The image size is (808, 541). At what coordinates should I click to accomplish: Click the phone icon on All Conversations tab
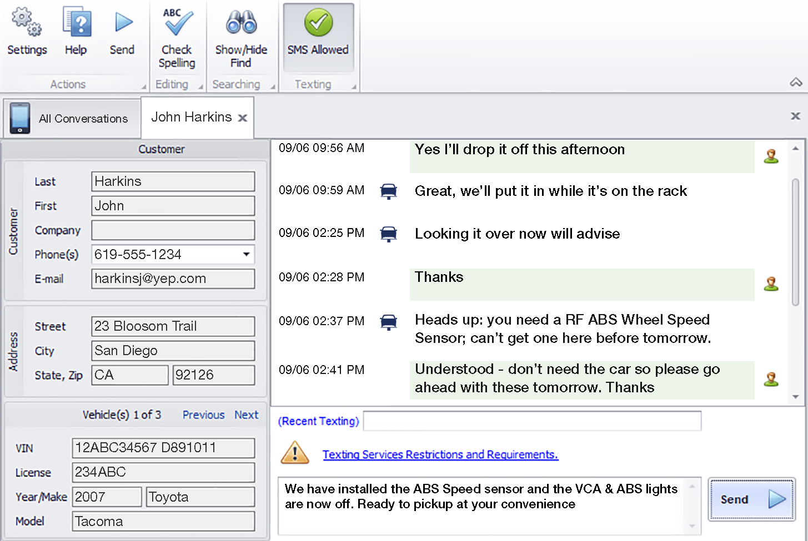[20, 118]
